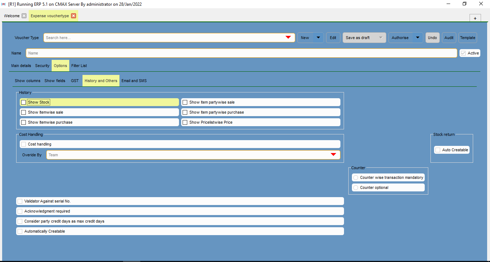The width and height of the screenshot is (490, 262).
Task: Toggle the Auto Creatable checkbox
Action: [x=438, y=150]
